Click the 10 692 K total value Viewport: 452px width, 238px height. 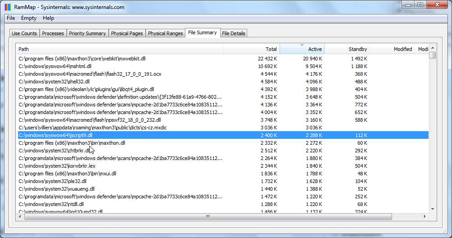tap(268, 66)
